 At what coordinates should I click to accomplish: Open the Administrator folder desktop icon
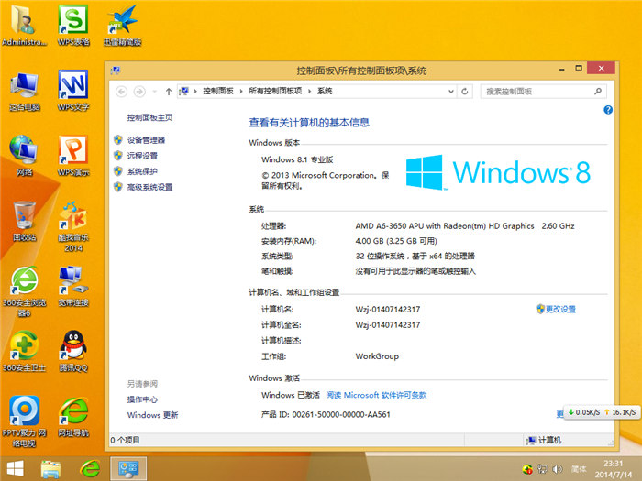point(24,25)
